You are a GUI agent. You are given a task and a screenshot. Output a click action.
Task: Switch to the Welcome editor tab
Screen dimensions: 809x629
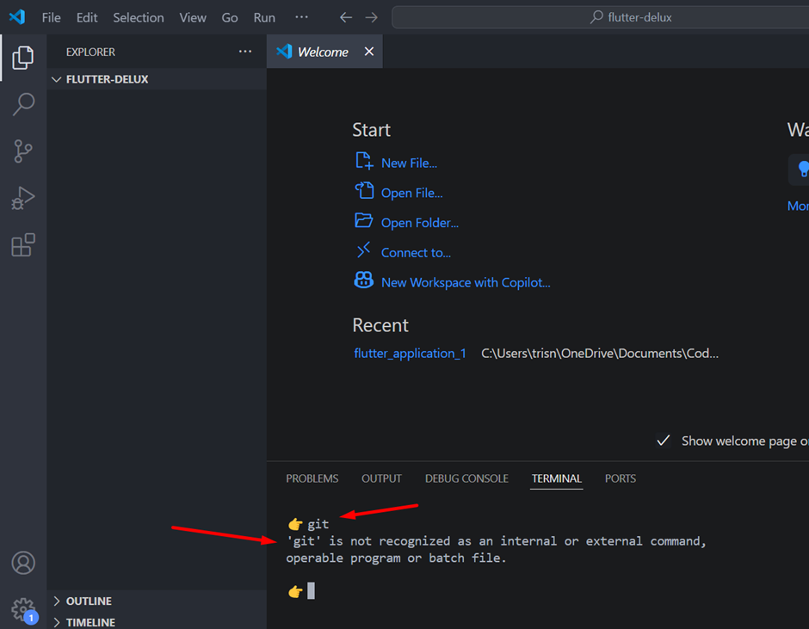[323, 52]
